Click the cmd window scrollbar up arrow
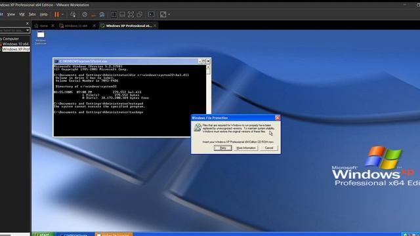This screenshot has height=236, width=420. [x=208, y=67]
